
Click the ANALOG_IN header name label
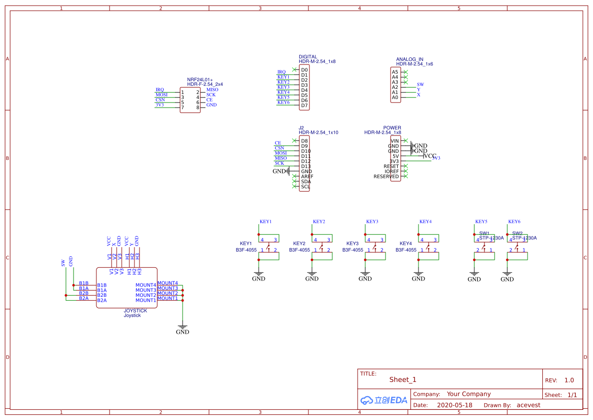(x=409, y=59)
